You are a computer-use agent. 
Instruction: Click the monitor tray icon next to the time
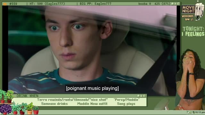click(x=193, y=112)
